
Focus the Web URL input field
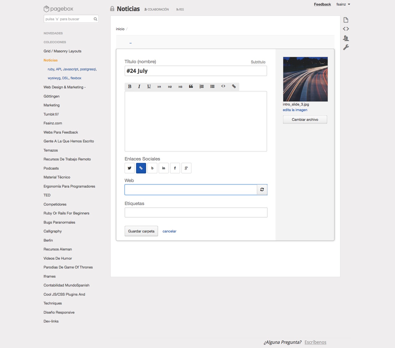pos(191,190)
